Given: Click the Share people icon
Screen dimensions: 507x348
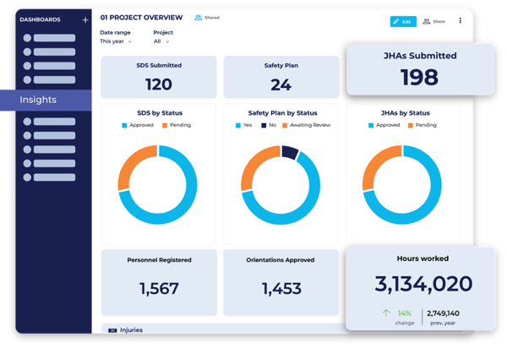Looking at the screenshot, I should [427, 21].
